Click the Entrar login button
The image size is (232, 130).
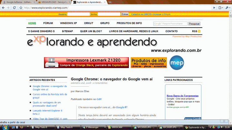pyautogui.click(x=125, y=14)
